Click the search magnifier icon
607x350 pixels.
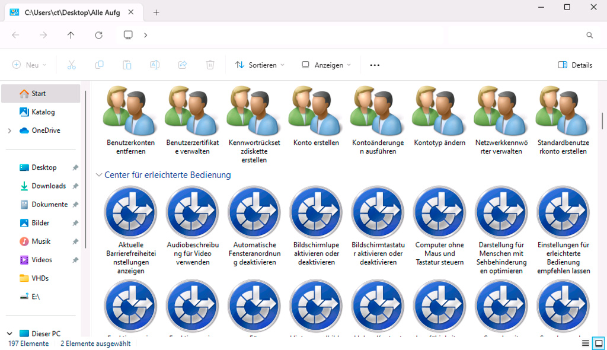(590, 35)
